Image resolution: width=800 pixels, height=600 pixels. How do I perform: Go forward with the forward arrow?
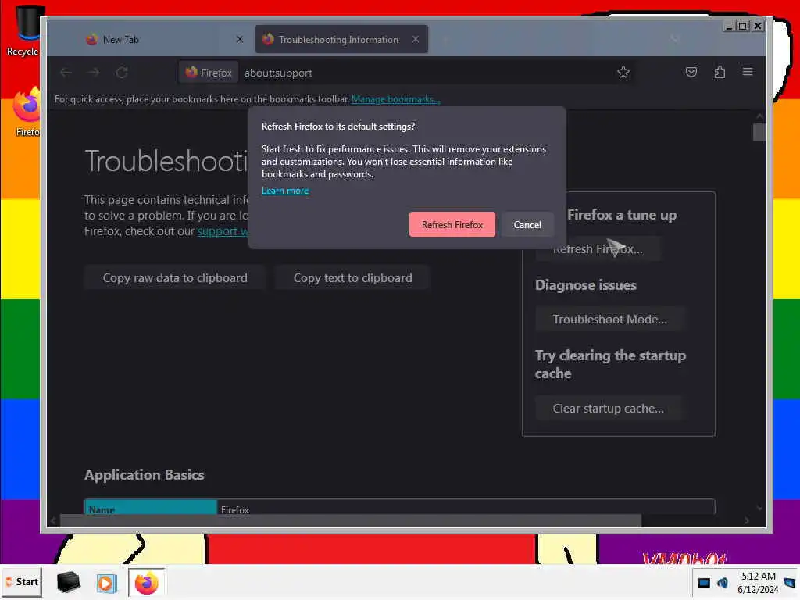(x=94, y=73)
